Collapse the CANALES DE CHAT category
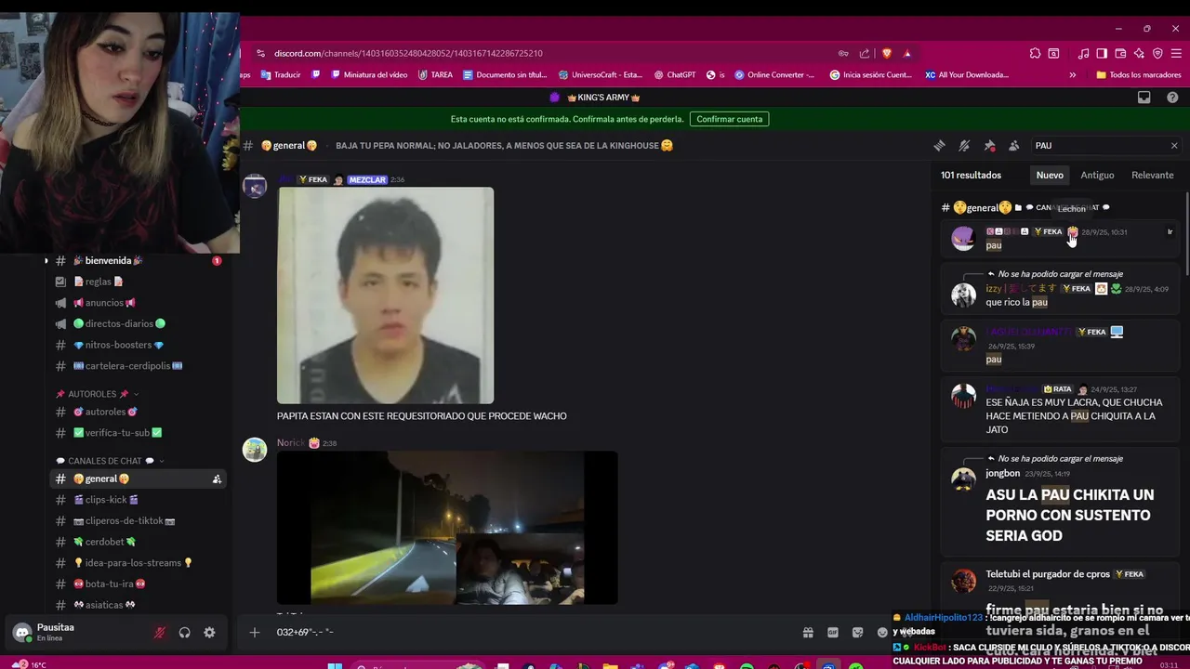The width and height of the screenshot is (1190, 669). click(x=110, y=461)
